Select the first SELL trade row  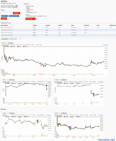[58, 27]
